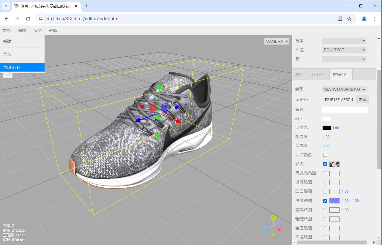Viewport: 382px width, 245px height.
Task: Open the 环境 EQUIRECT dropdown
Action: coord(344,50)
